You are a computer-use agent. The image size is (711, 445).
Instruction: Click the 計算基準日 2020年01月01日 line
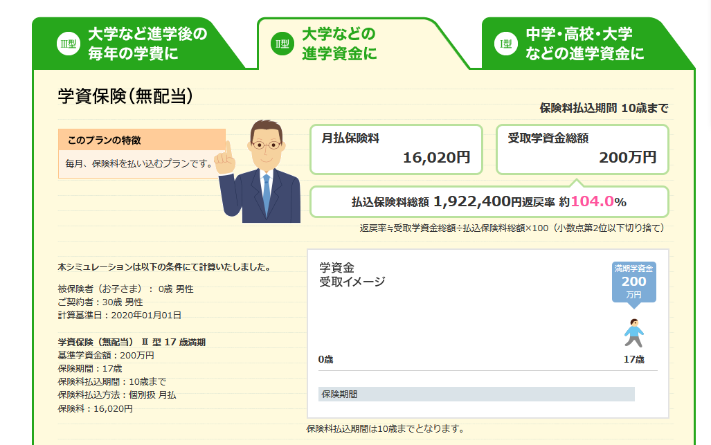[120, 315]
